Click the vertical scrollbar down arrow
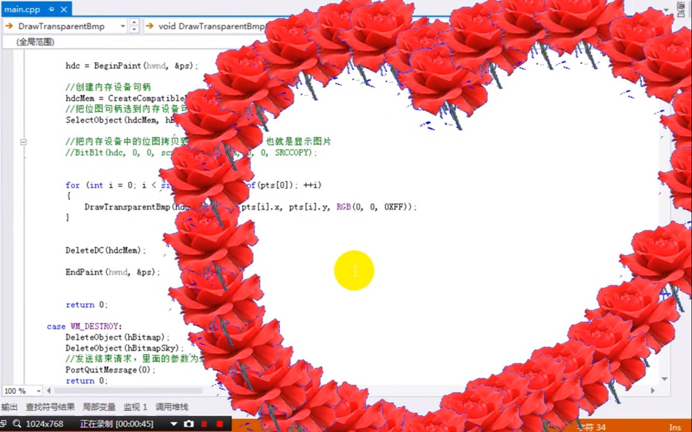 point(664,379)
